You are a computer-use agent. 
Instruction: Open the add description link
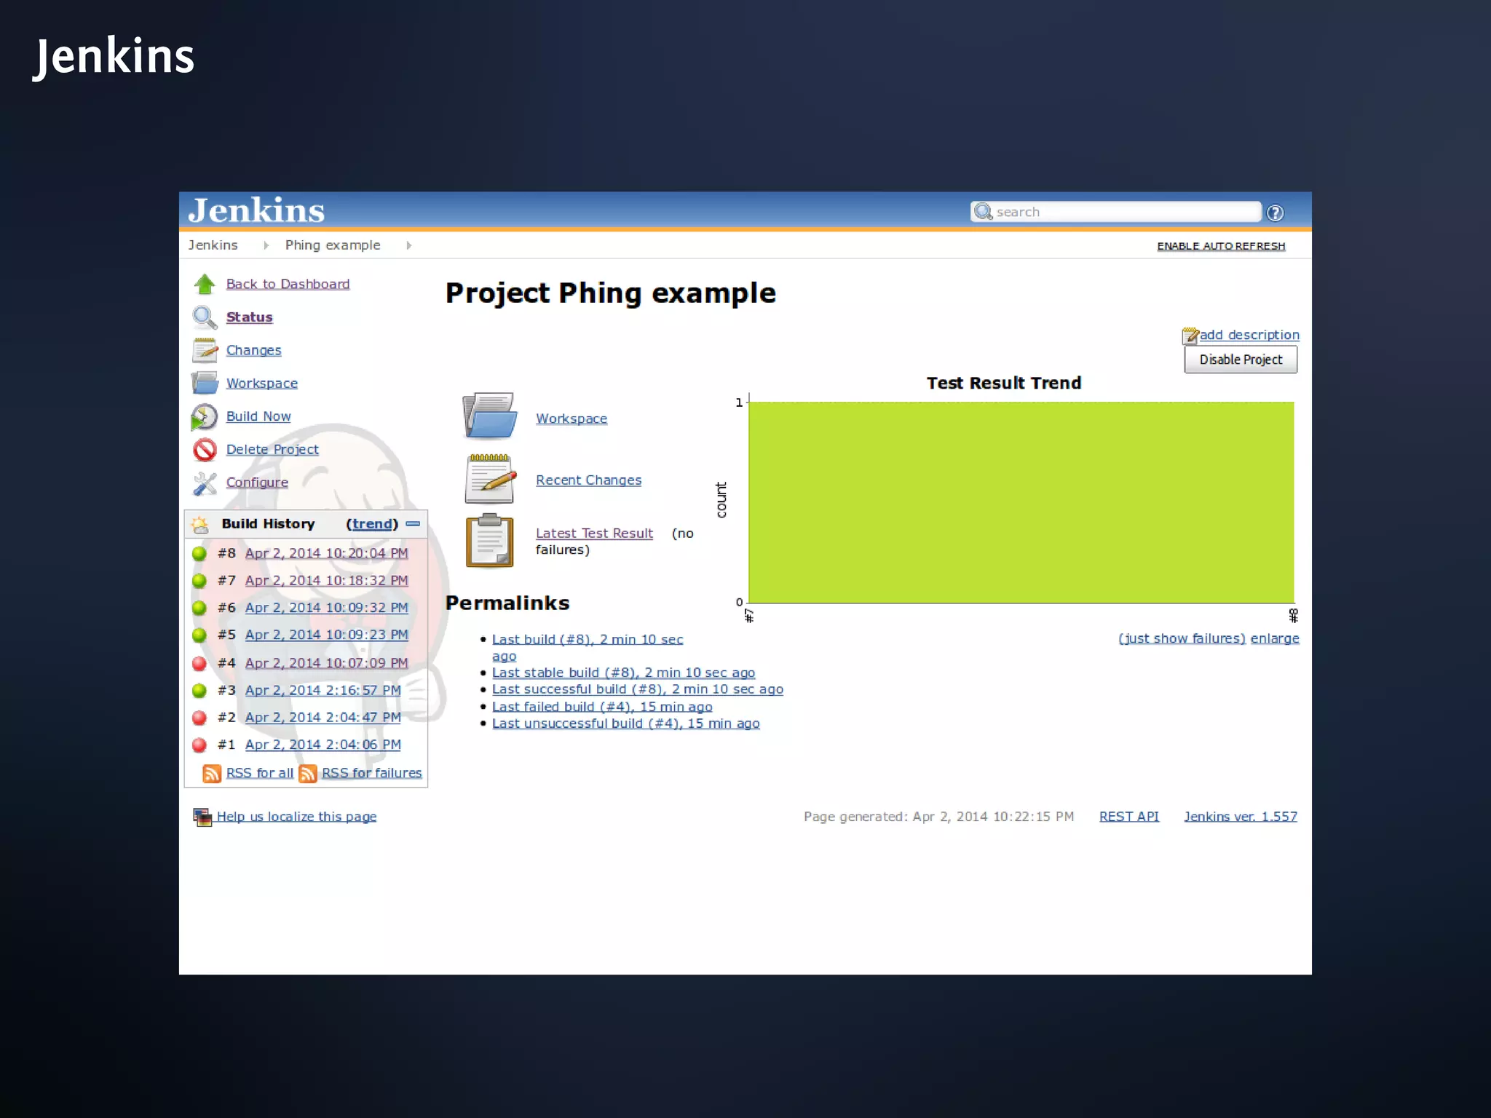point(1249,335)
